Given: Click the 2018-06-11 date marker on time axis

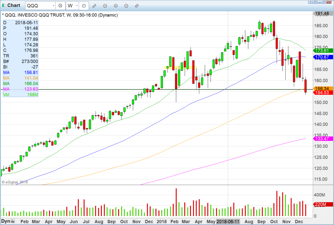Looking at the screenshot, I should point(228,222).
